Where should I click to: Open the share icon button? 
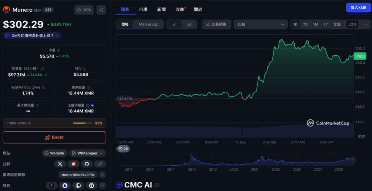coord(101,10)
